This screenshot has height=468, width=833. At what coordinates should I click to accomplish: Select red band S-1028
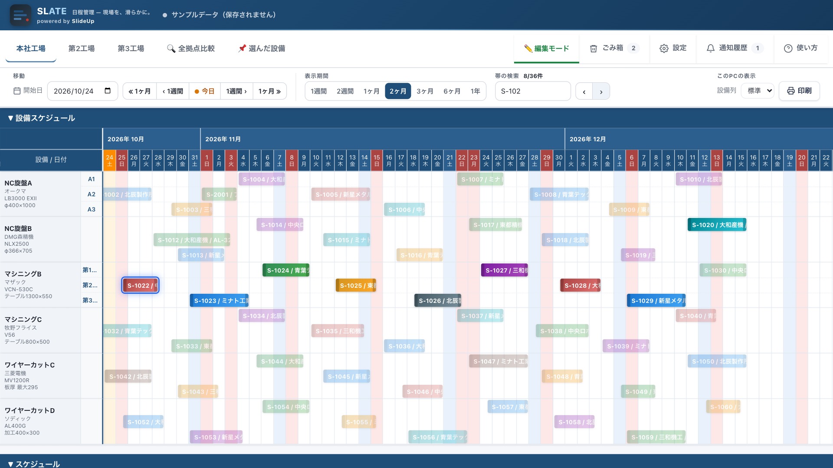pos(580,286)
